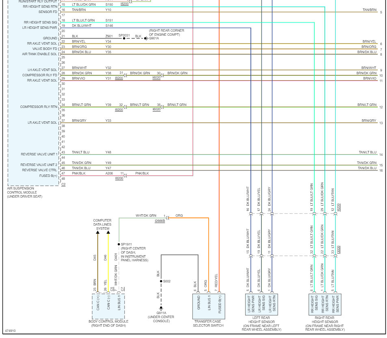Select the I2666B connector label
This screenshot has width=387, height=338.
(x=160, y=221)
